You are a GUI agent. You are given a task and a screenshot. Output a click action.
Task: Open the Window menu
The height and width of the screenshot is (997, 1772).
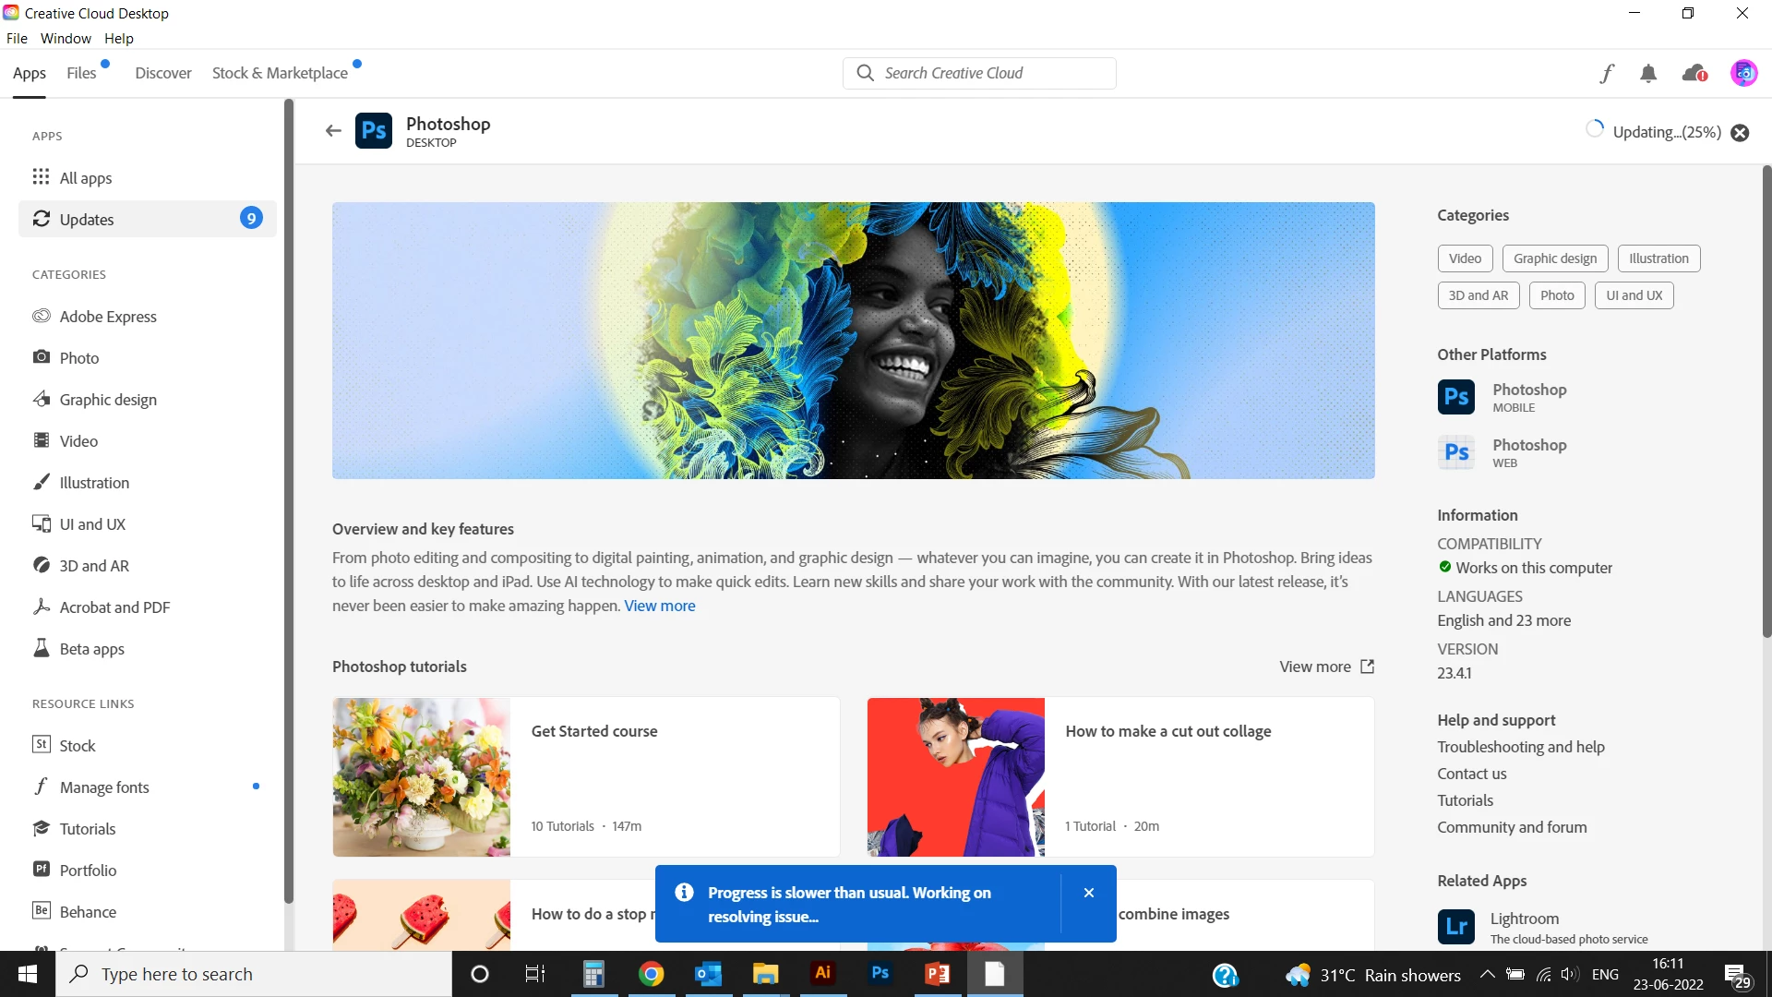pyautogui.click(x=66, y=38)
